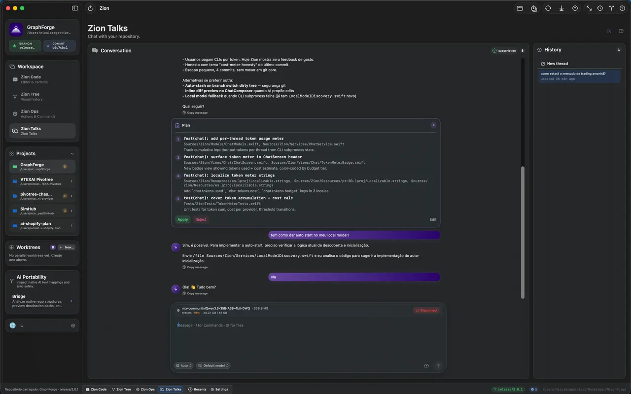Start a New thread in History

pyautogui.click(x=555, y=64)
